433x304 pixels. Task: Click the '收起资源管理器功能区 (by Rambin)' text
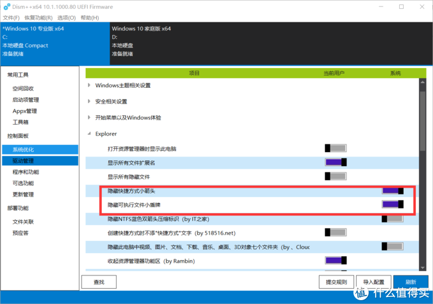pos(151,261)
